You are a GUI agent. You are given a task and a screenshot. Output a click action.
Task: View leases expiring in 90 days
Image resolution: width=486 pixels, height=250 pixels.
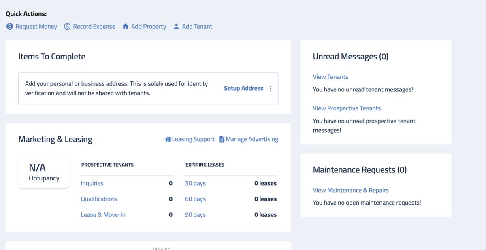pos(195,215)
